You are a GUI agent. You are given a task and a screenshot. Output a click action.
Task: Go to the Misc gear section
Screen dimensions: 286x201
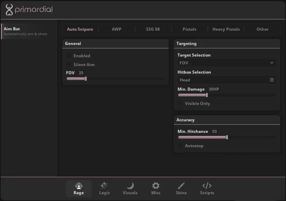156,189
